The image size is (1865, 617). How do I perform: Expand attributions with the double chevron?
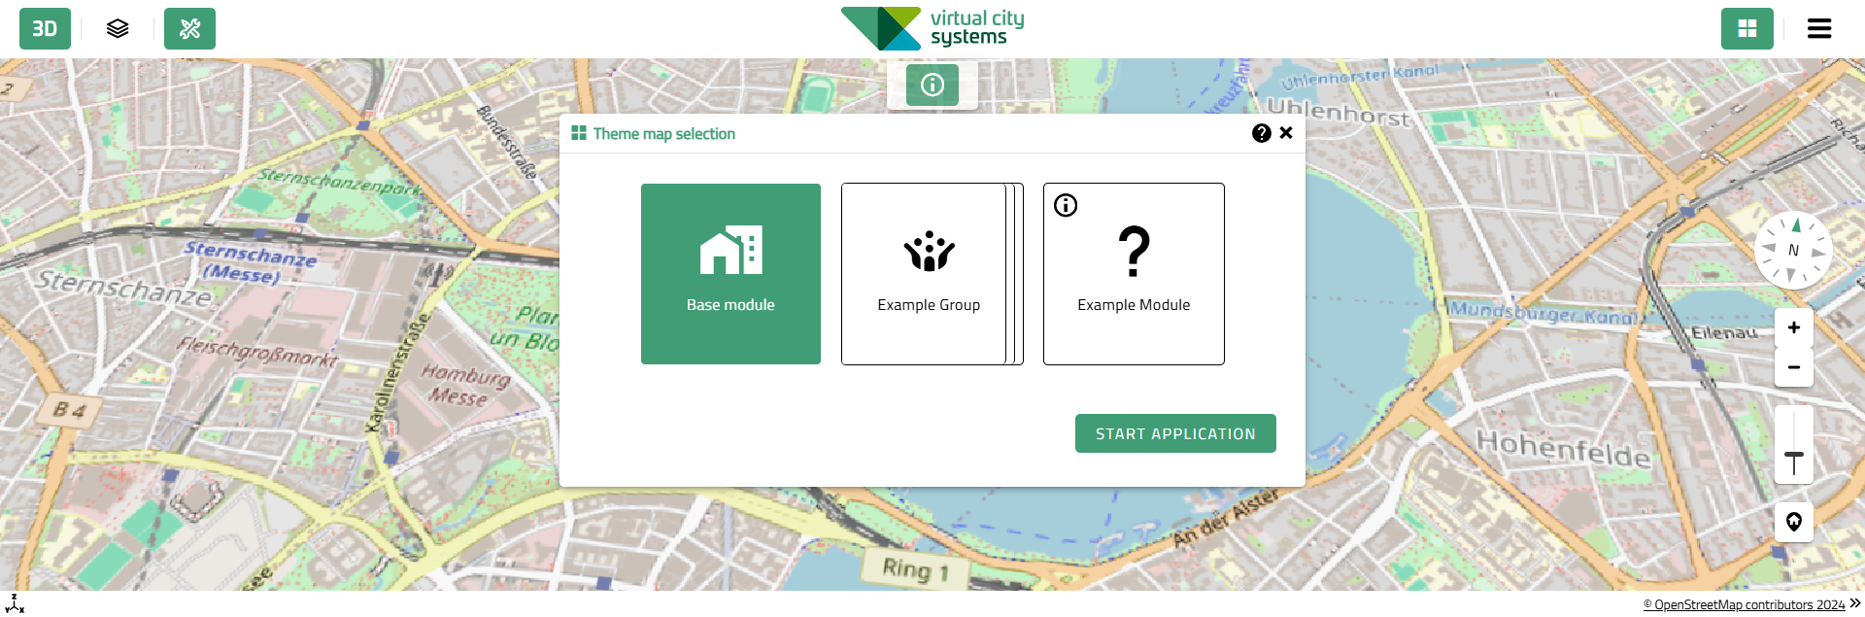click(1855, 603)
